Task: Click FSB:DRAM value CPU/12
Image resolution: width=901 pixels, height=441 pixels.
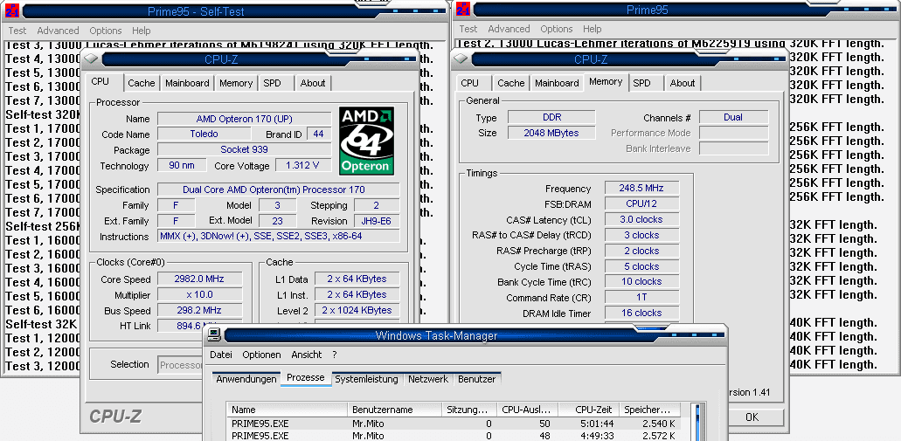Action: pos(641,203)
